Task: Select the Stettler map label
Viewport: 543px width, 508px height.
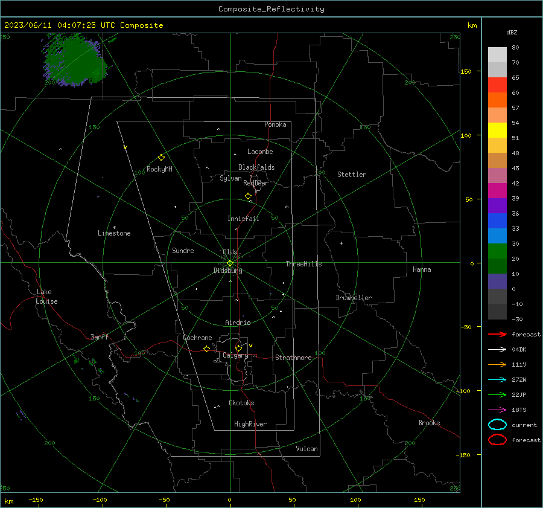Action: [x=352, y=175]
